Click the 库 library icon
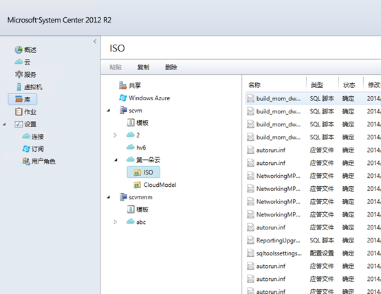Image resolution: width=381 pixels, height=294 pixels. point(19,99)
